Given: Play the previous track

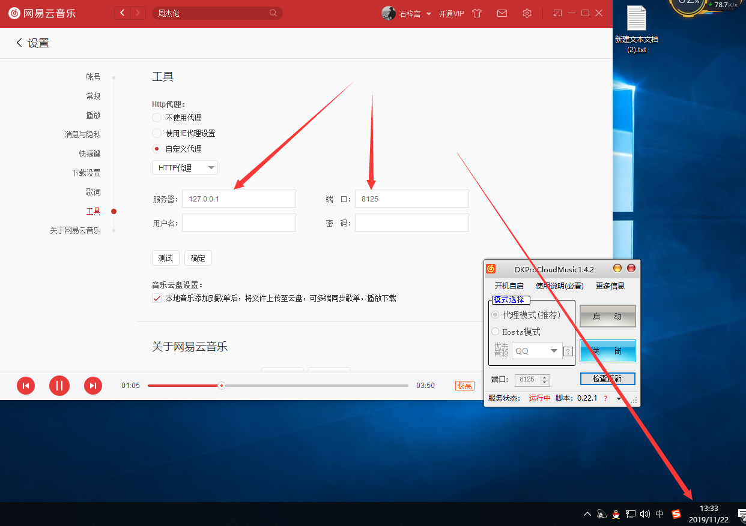Looking at the screenshot, I should tap(26, 386).
